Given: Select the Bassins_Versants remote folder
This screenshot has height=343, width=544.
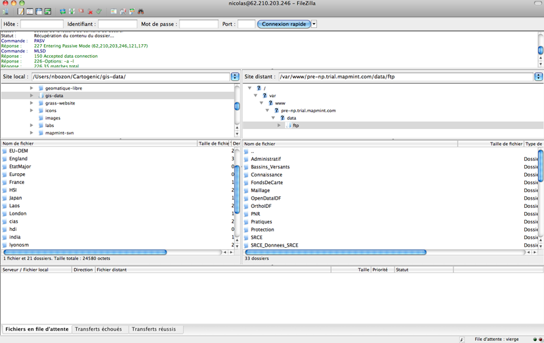Looking at the screenshot, I should click(270, 167).
